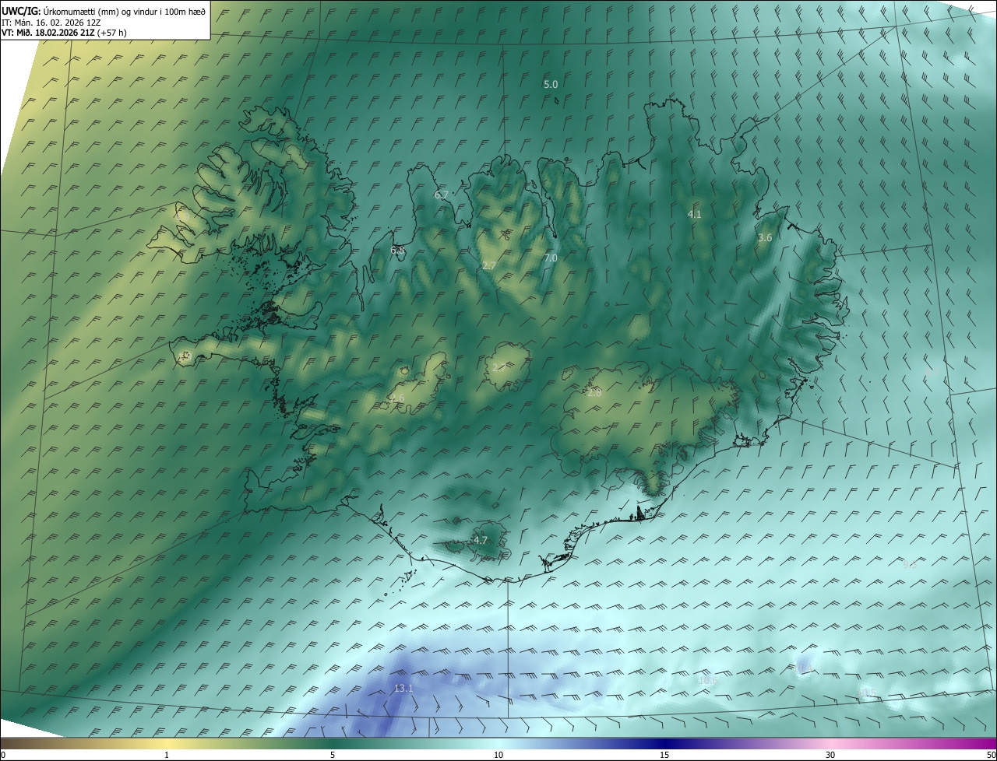The height and width of the screenshot is (761, 997).
Task: Click the color scale tick labeled 15
Action: coord(664,755)
